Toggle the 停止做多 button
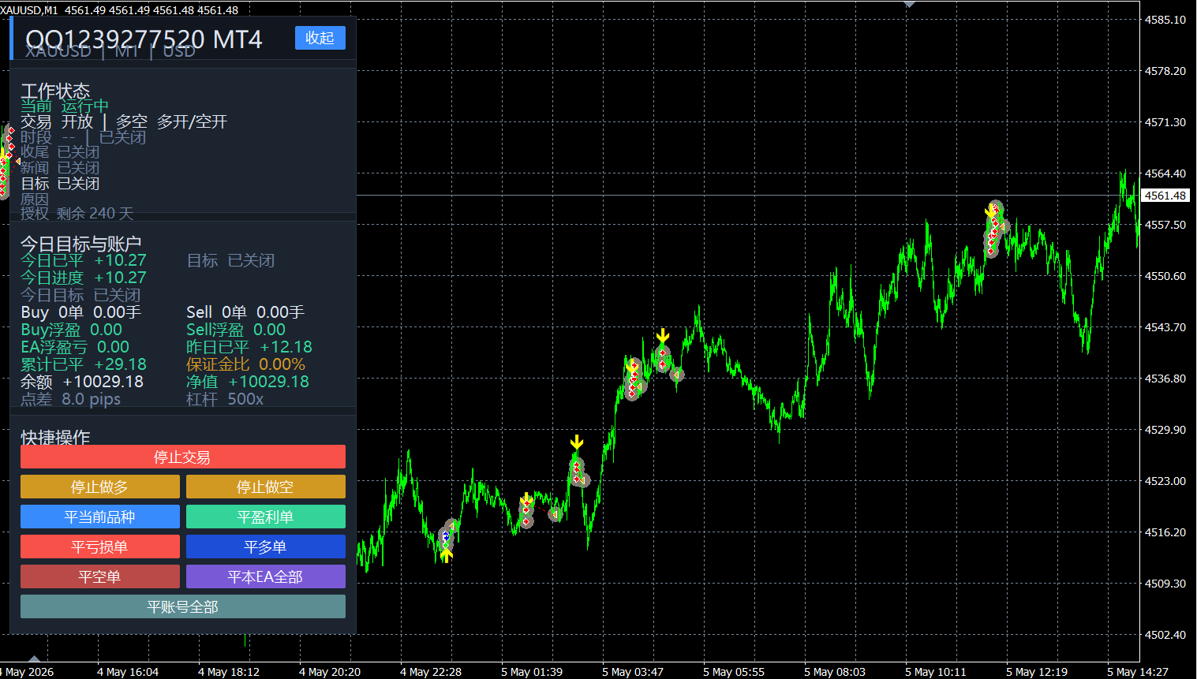The height and width of the screenshot is (679, 1197). point(100,487)
